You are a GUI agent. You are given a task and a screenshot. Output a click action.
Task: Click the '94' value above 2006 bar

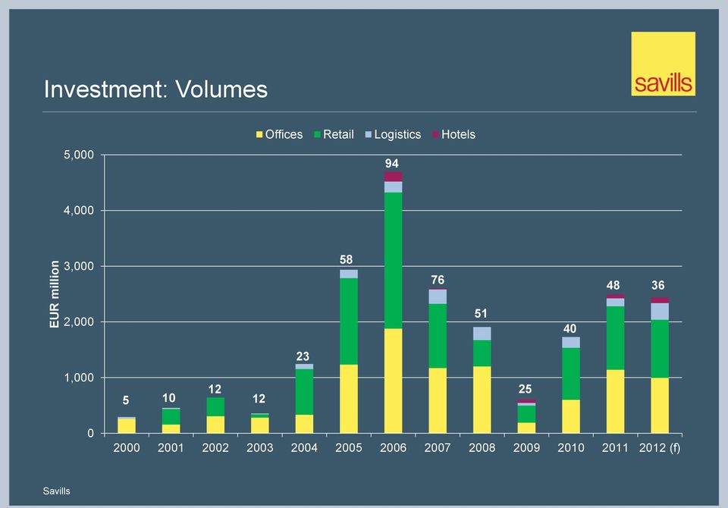tap(392, 164)
